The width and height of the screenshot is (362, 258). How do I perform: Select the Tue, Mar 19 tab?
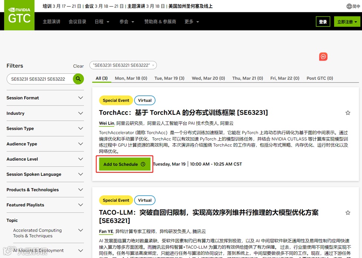pos(169,78)
